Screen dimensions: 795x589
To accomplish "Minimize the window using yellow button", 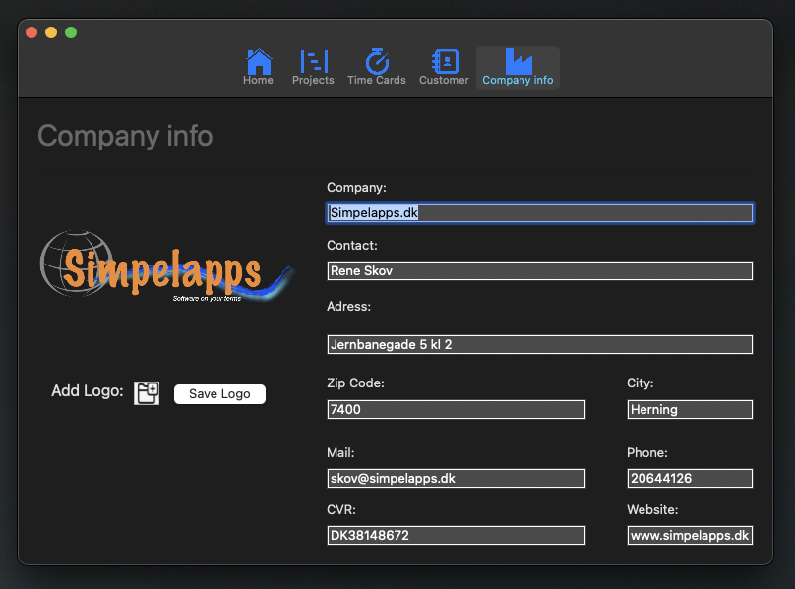I will (x=51, y=32).
